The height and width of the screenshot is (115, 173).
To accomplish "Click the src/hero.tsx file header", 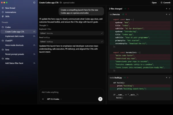I will pos(115,14).
